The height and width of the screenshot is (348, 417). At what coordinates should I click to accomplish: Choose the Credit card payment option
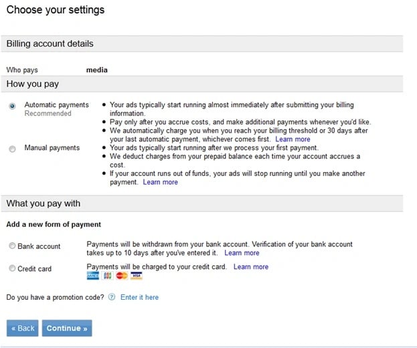12,268
